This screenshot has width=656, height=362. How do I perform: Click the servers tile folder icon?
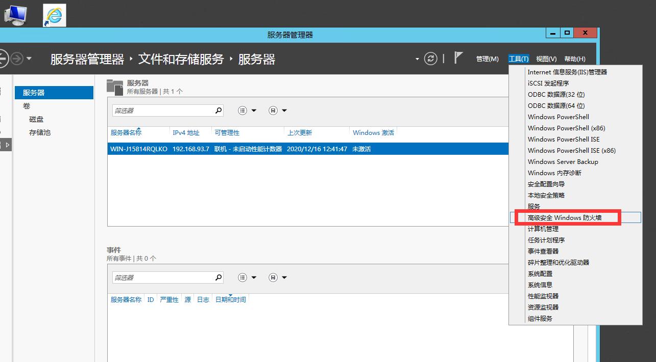point(115,87)
